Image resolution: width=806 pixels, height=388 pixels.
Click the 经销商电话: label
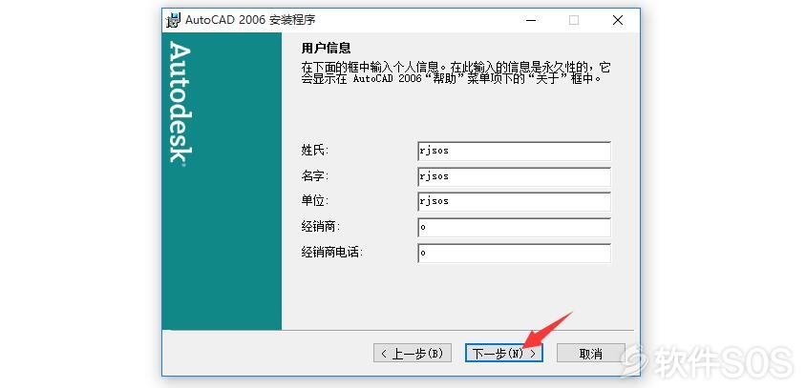(332, 253)
